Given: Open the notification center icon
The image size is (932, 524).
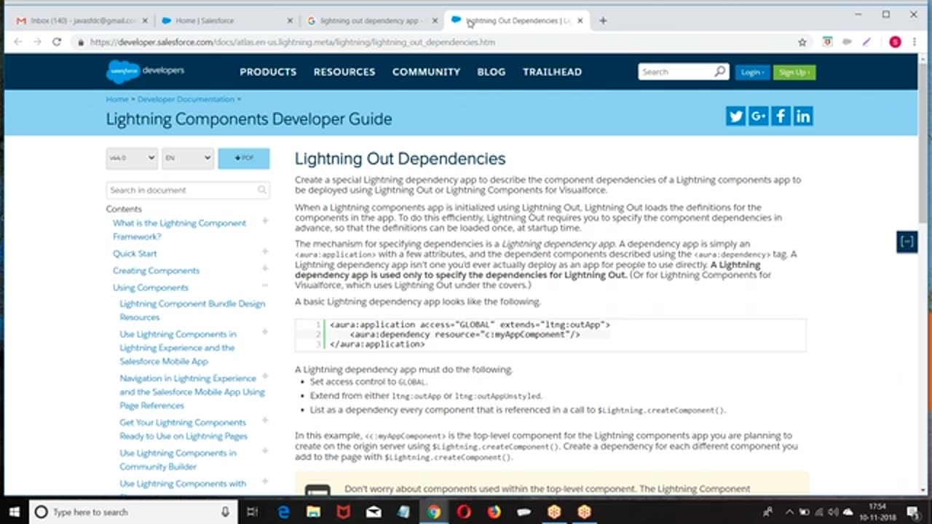Looking at the screenshot, I should point(913,512).
